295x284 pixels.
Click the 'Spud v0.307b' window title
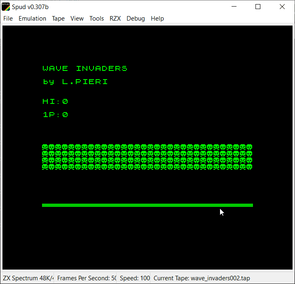(x=30, y=7)
